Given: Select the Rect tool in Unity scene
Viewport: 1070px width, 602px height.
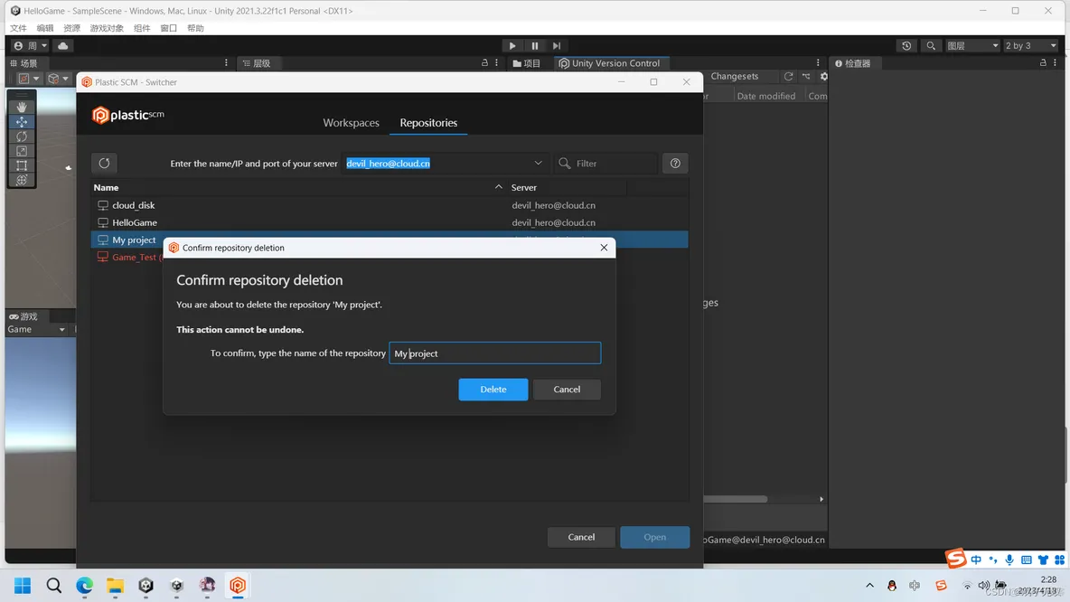Looking at the screenshot, I should (22, 165).
